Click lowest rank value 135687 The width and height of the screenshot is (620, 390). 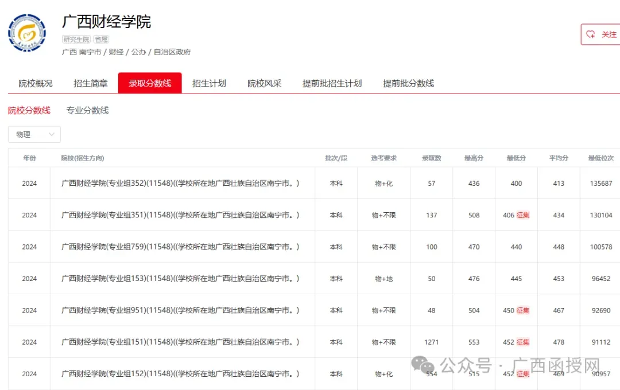(x=601, y=184)
